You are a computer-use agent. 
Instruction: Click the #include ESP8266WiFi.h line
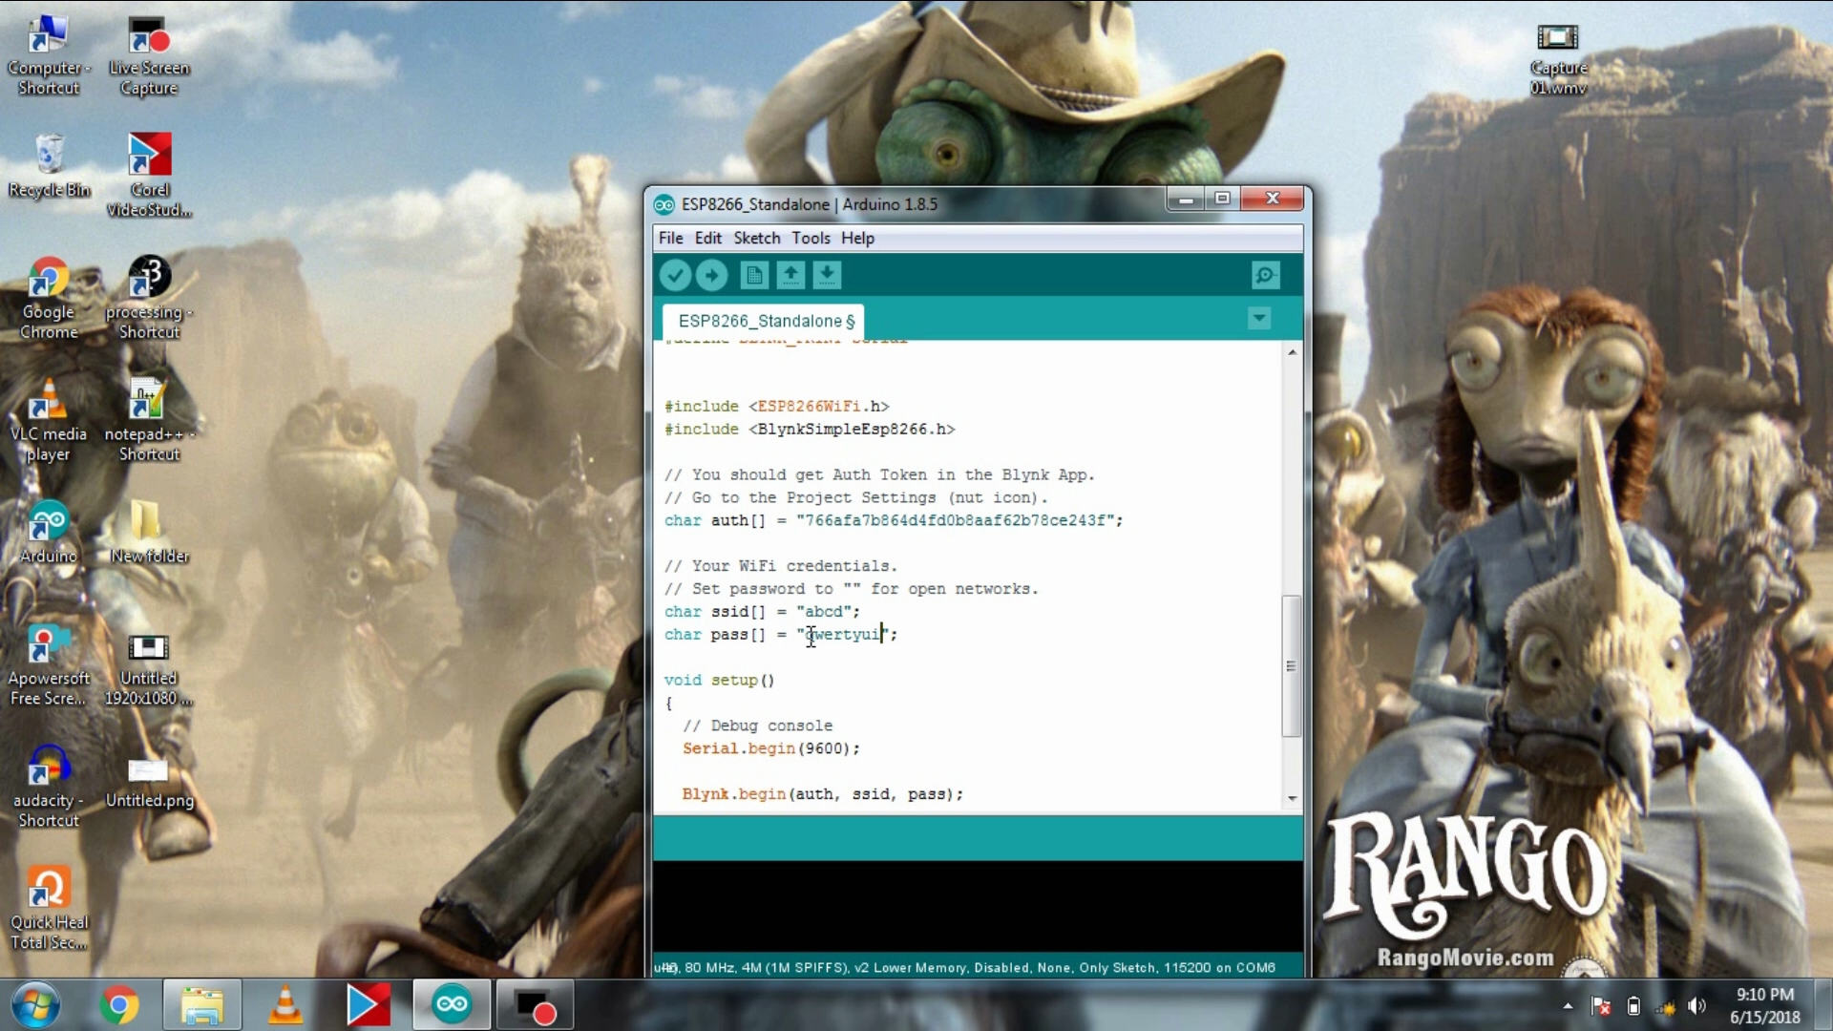pyautogui.click(x=777, y=407)
